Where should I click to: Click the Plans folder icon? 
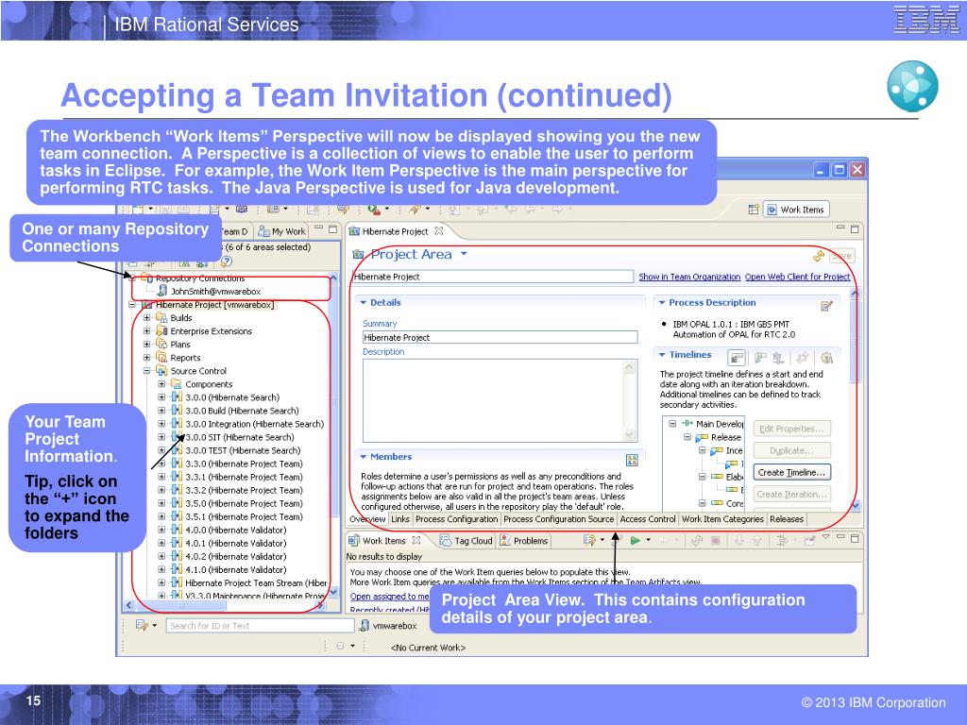click(161, 344)
